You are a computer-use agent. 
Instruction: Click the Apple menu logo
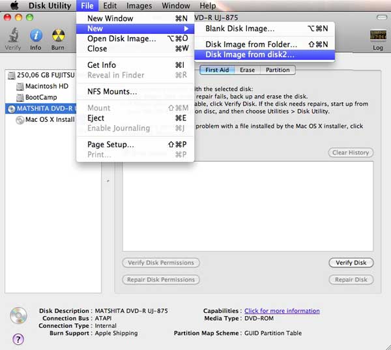coord(14,5)
